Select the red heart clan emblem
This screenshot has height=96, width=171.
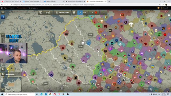165,35
